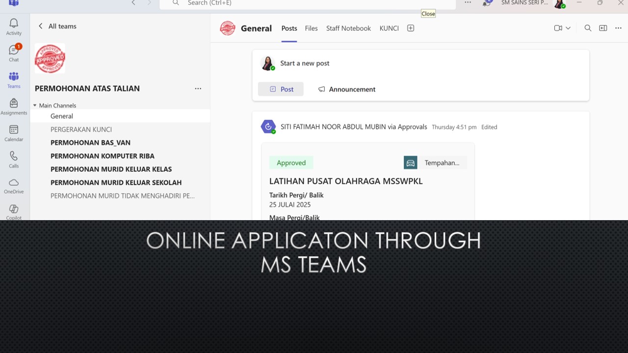This screenshot has width=628, height=353.
Task: Click the Thursday 4:51 pm timestamp
Action: 454,127
